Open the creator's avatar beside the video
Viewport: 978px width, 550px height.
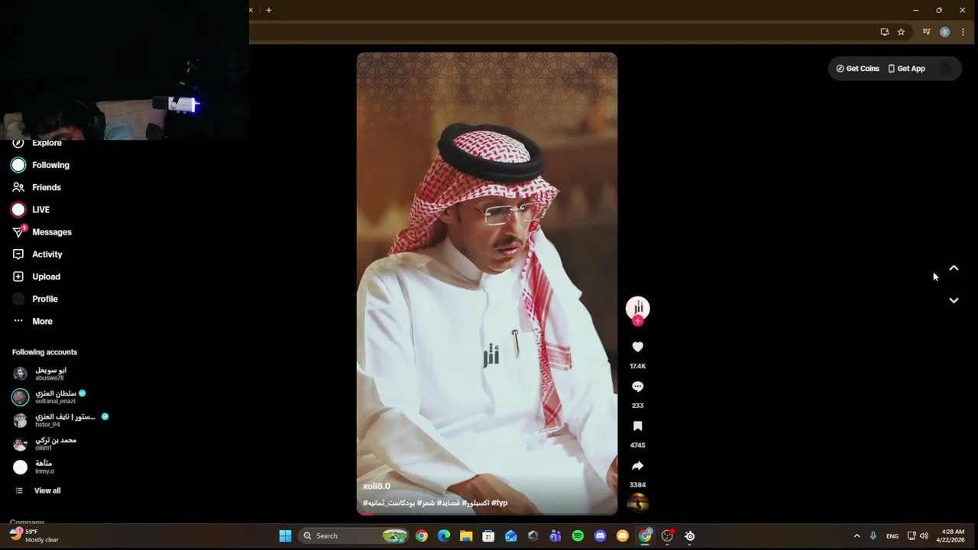tap(637, 308)
